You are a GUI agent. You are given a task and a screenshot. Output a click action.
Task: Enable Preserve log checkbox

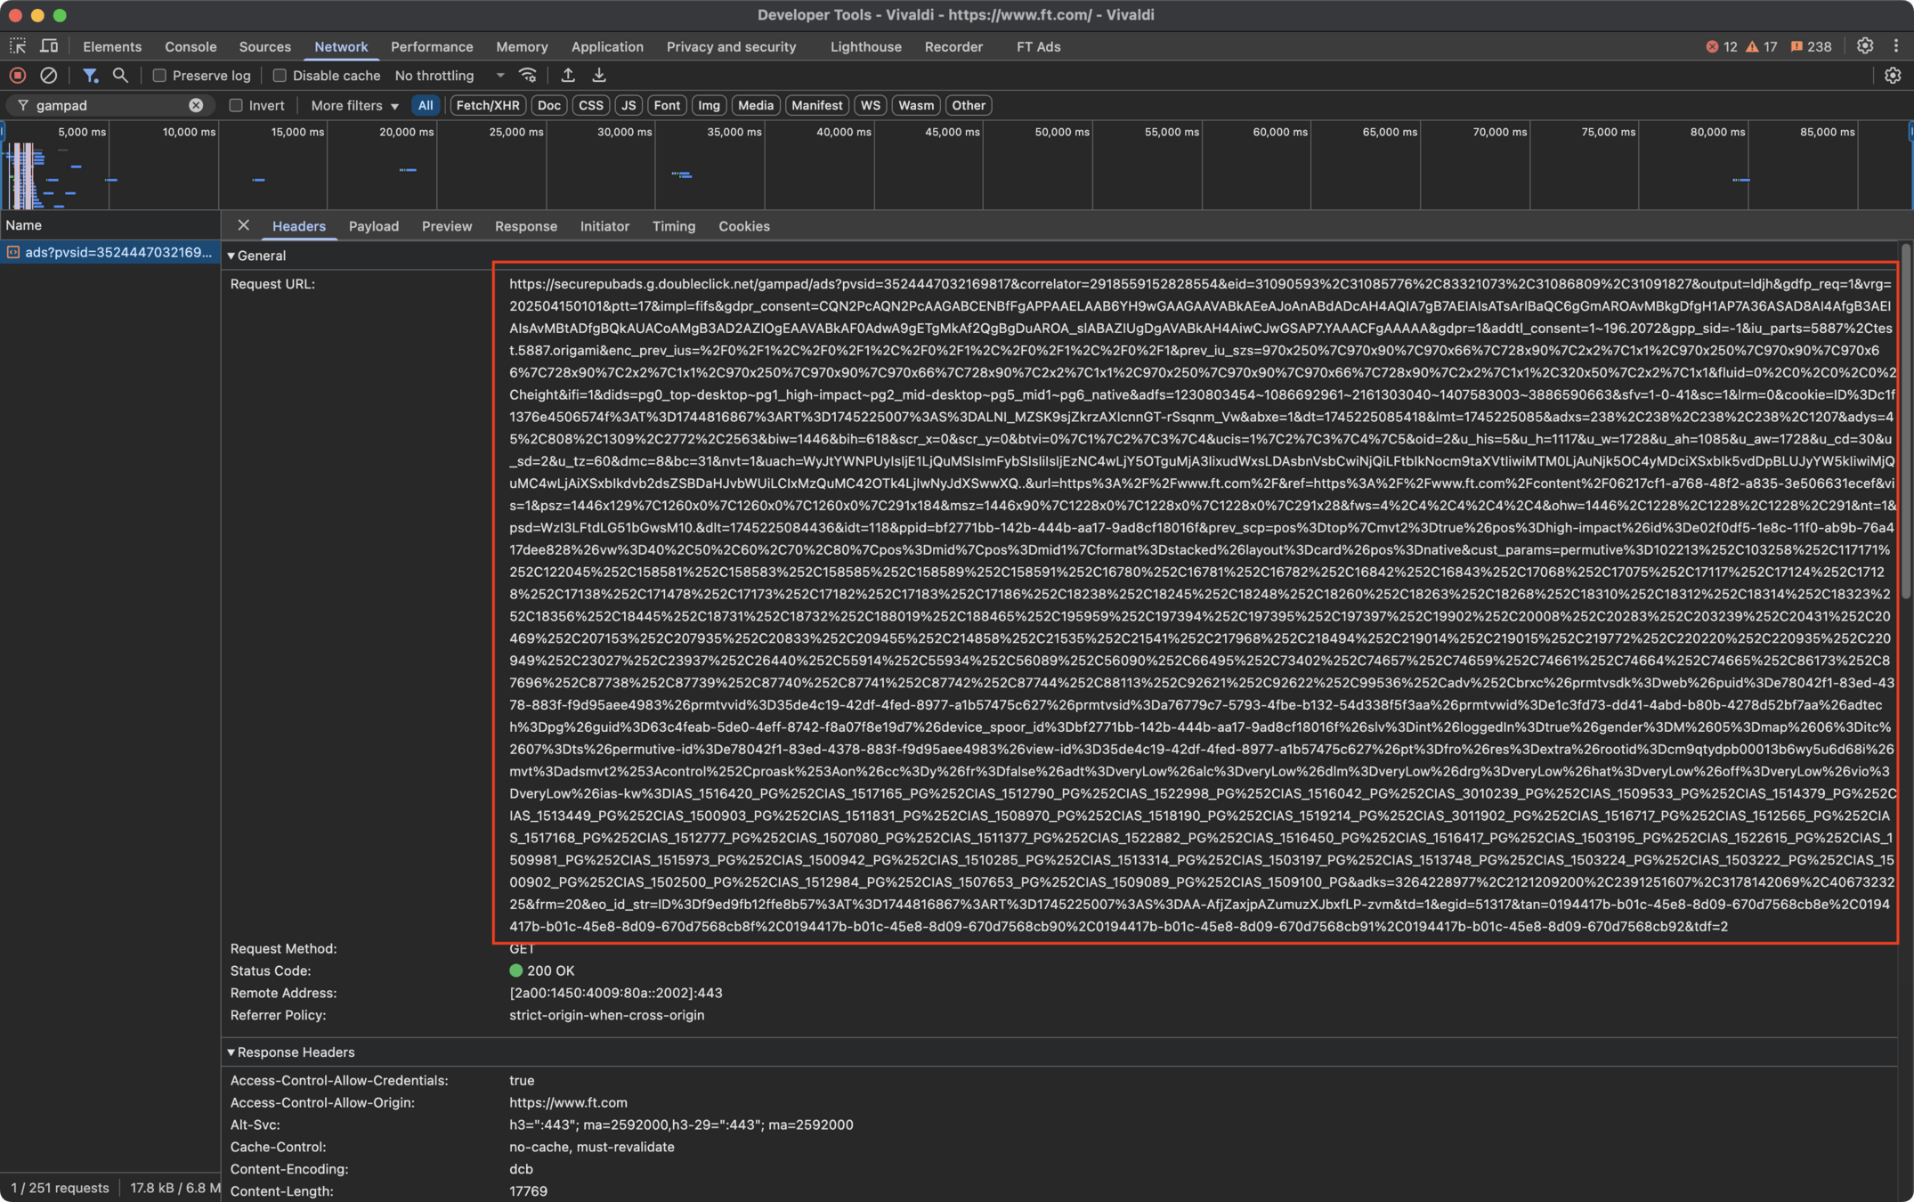pos(159,76)
